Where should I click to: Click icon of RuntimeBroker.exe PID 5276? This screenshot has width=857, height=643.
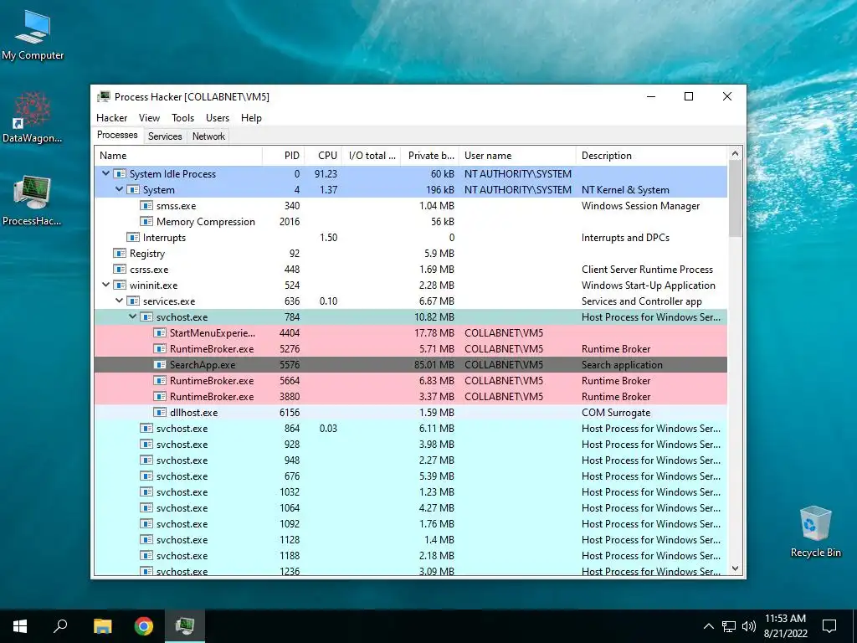click(x=160, y=349)
